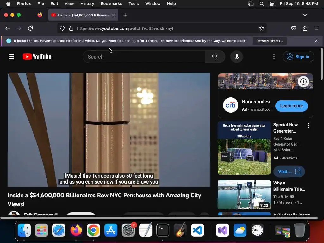Image resolution: width=324 pixels, height=243 pixels.
Task: Click the date and time in menu bar
Action: 299,4
